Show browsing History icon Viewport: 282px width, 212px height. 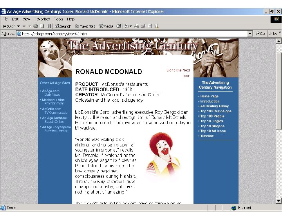click(119, 26)
